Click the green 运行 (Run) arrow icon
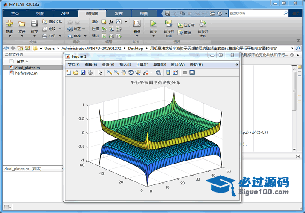The image size is (305, 213). pos(153,23)
